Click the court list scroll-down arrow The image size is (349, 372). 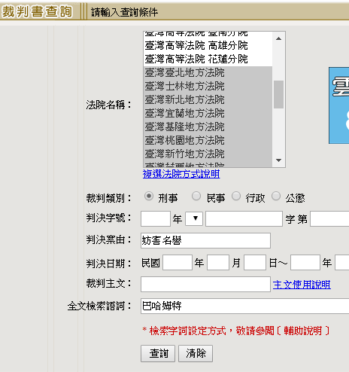coord(278,160)
